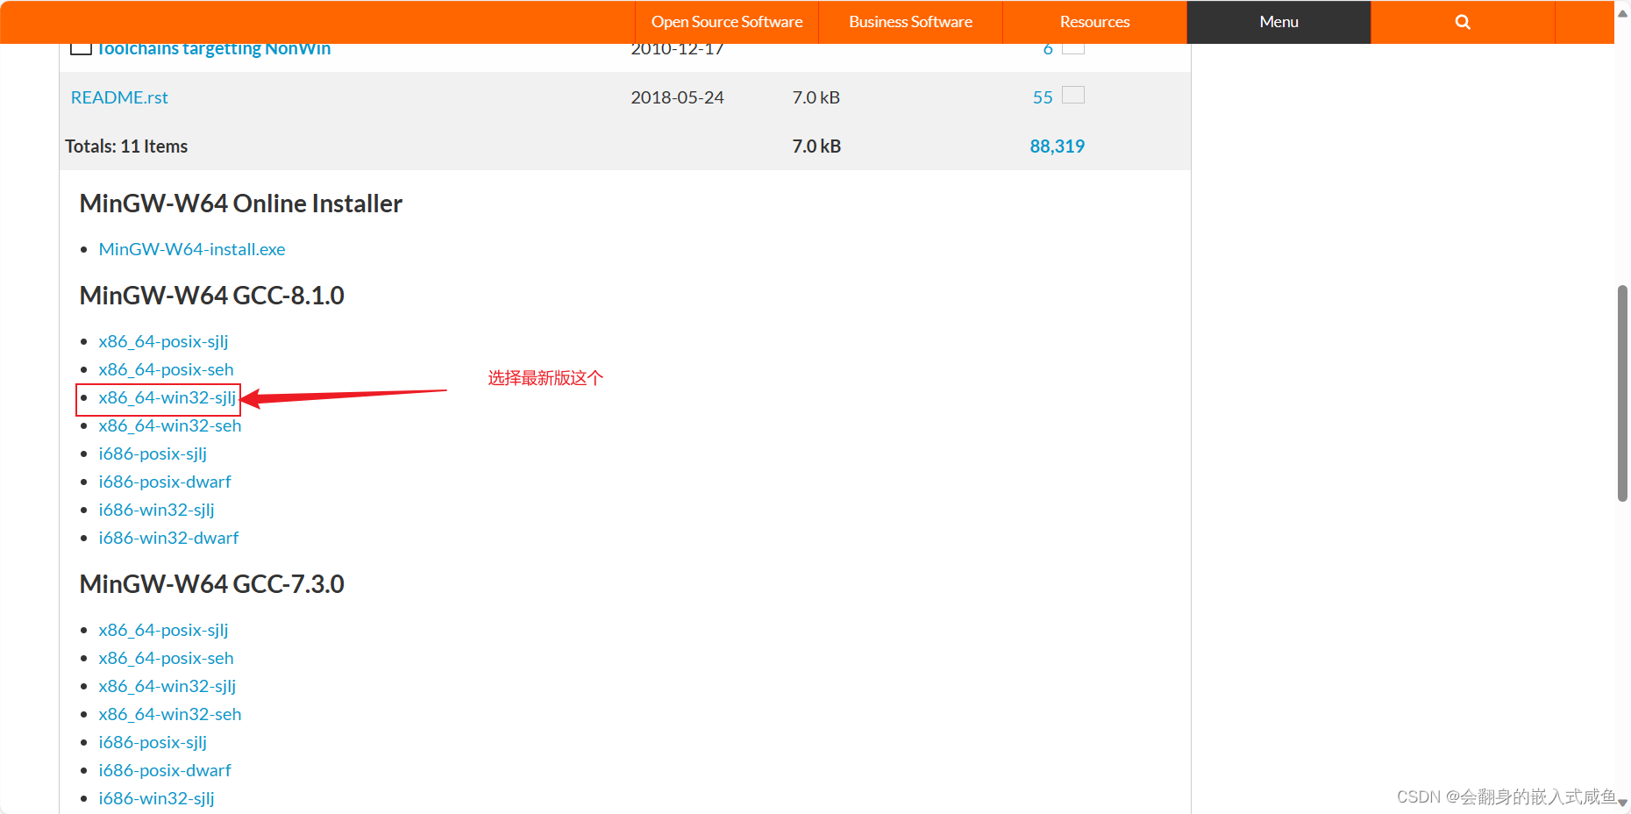Click the README.rst 7.0 kB size cell
Screen dimensions: 1631x814
(815, 97)
